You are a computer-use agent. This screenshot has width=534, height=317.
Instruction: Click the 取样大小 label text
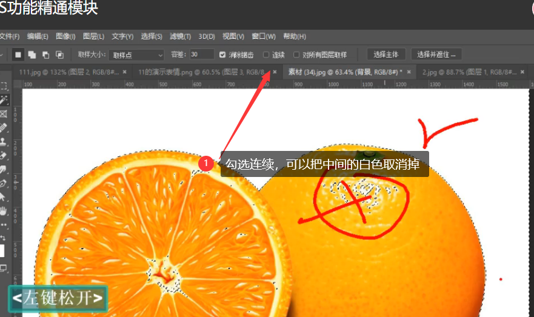click(x=92, y=55)
